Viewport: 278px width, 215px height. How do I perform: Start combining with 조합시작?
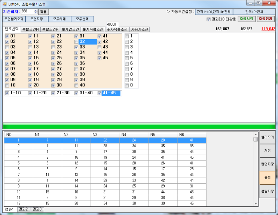pos(247,19)
